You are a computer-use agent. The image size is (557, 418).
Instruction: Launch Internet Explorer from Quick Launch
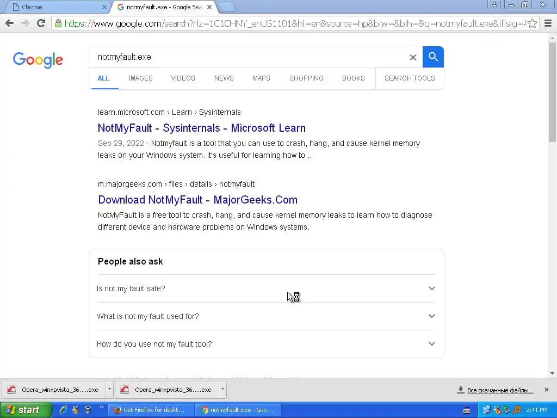point(64,410)
